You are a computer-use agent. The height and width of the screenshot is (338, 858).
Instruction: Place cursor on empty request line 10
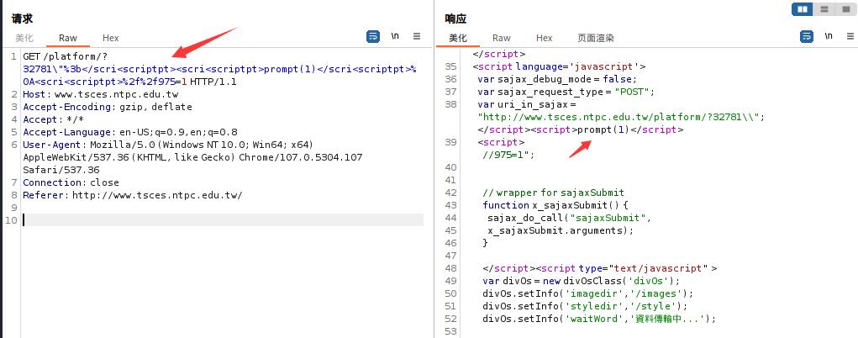pos(223,219)
